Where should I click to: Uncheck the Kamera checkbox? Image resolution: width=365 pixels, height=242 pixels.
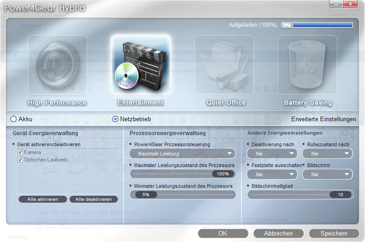click(x=20, y=152)
